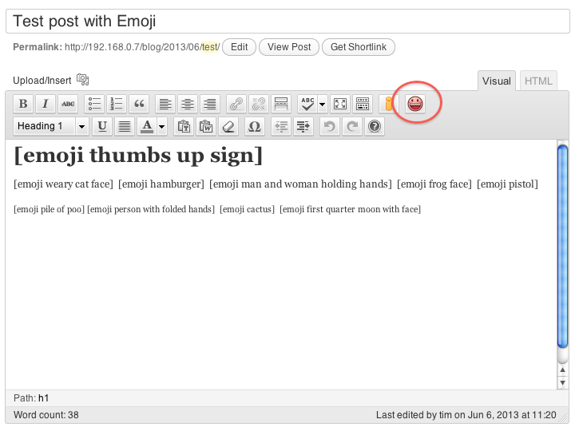Click the 'Last edited by tim' status text
Screen dimensions: 579x431
click(466, 415)
